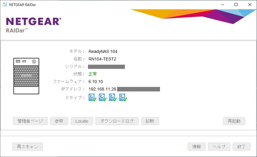This screenshot has height=157, width=257.
Task: Click the NETGEAR logo
Action: (x=34, y=21)
